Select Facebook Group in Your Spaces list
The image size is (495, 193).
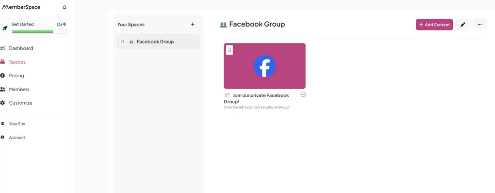click(158, 41)
